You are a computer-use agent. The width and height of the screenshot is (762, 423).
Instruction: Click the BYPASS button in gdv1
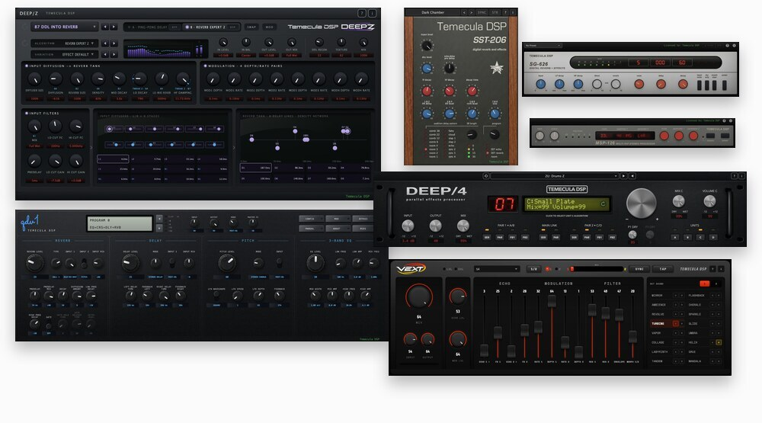point(363,219)
